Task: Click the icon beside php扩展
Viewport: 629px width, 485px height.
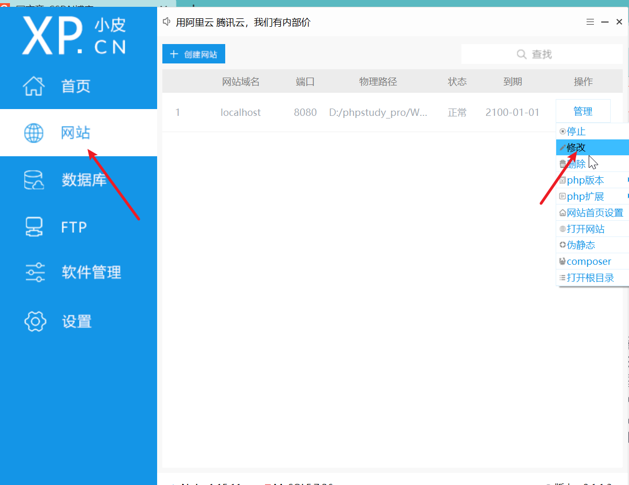Action: 562,197
